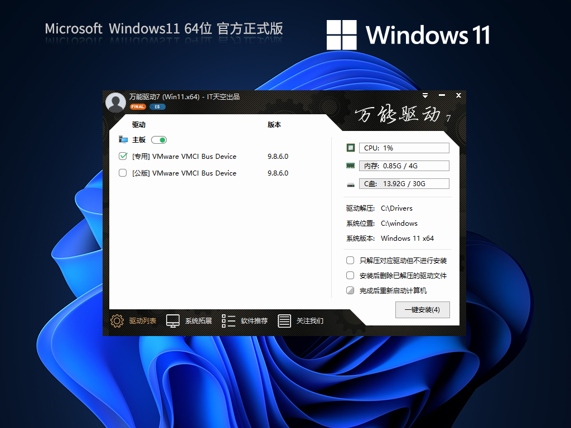Click the C盘 hard disk icon
571x428 pixels.
pyautogui.click(x=350, y=183)
